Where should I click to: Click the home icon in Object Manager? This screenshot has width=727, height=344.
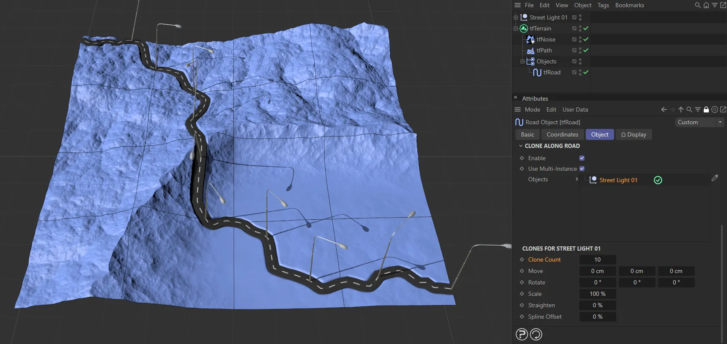(706, 5)
